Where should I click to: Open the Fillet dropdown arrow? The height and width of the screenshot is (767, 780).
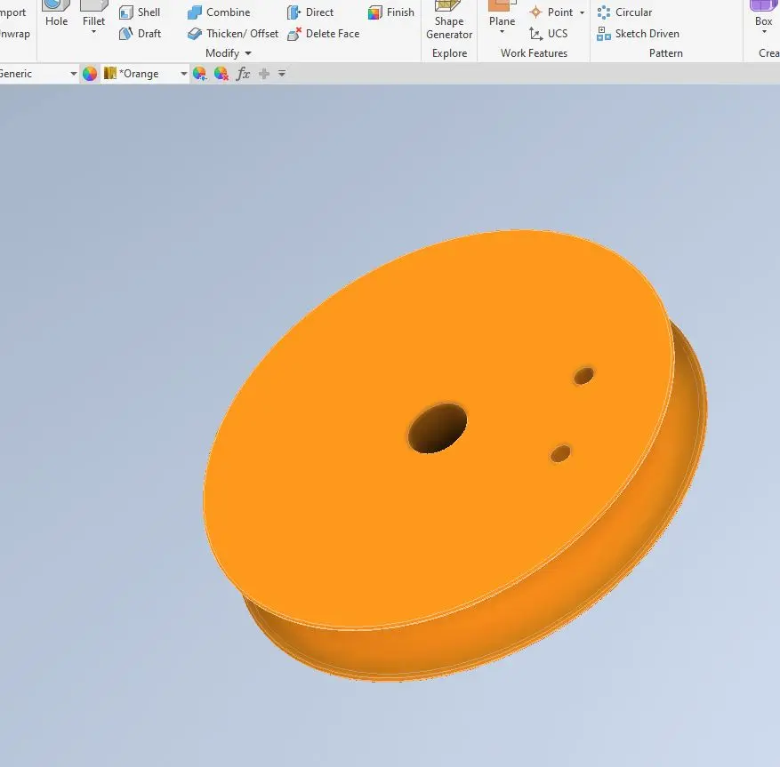click(x=93, y=33)
